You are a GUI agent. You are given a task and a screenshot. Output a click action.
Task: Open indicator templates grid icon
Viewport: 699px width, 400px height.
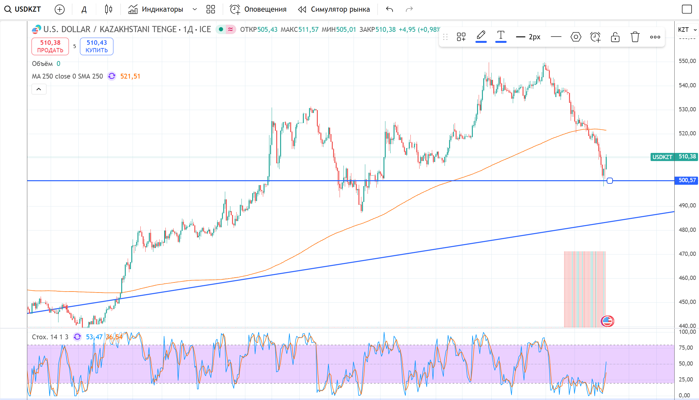coord(211,9)
